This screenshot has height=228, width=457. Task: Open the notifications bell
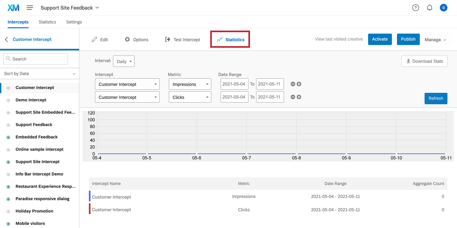(x=430, y=8)
